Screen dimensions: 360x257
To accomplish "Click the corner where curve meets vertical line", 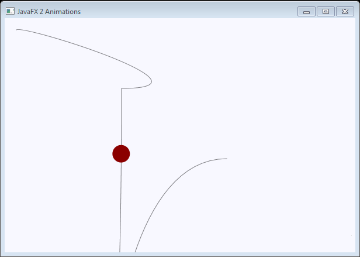I will [x=122, y=88].
